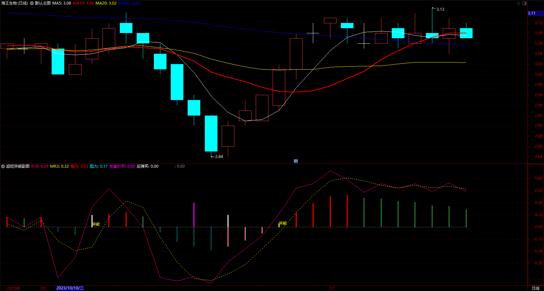Click the 海王生物 (日线) stock title

(x=15, y=3)
